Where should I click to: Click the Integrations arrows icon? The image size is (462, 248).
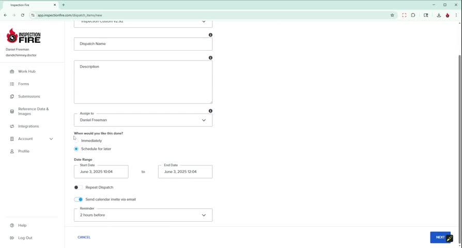[x=12, y=127]
